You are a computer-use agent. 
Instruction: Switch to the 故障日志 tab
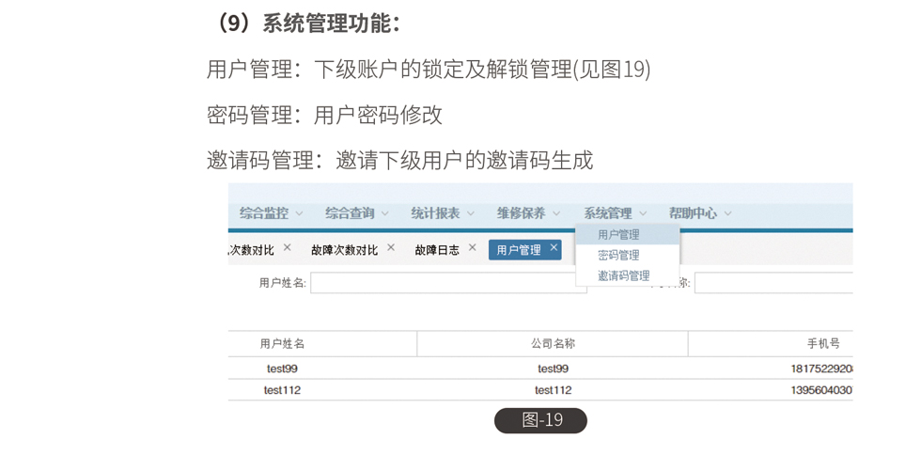[437, 250]
